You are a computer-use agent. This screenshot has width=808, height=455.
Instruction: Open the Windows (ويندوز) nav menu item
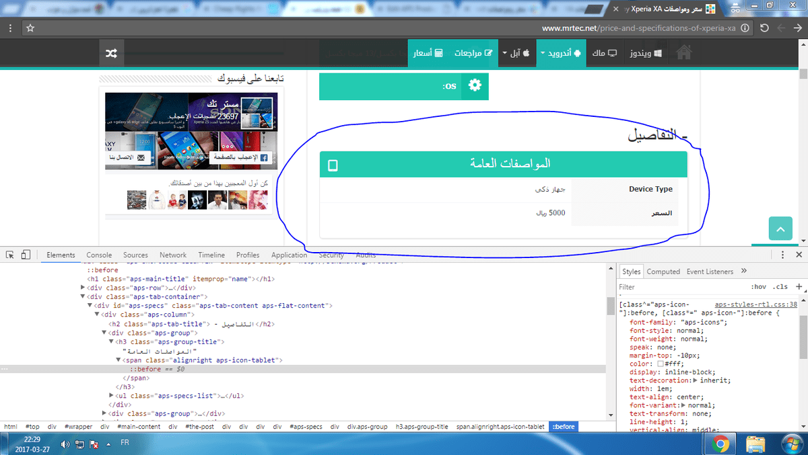pos(645,52)
